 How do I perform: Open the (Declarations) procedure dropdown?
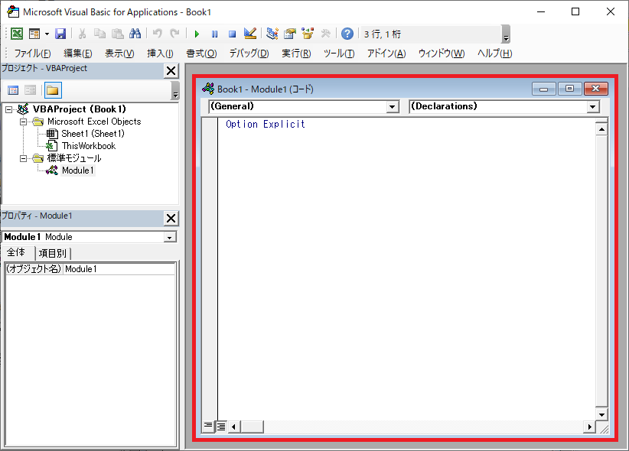pos(593,107)
